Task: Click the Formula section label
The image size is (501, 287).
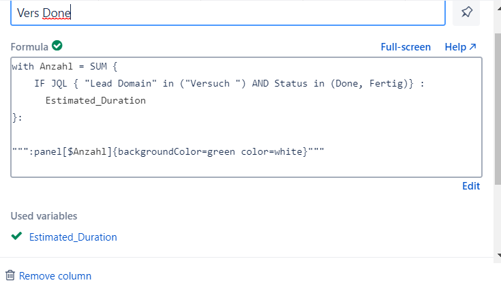Action: click(29, 47)
